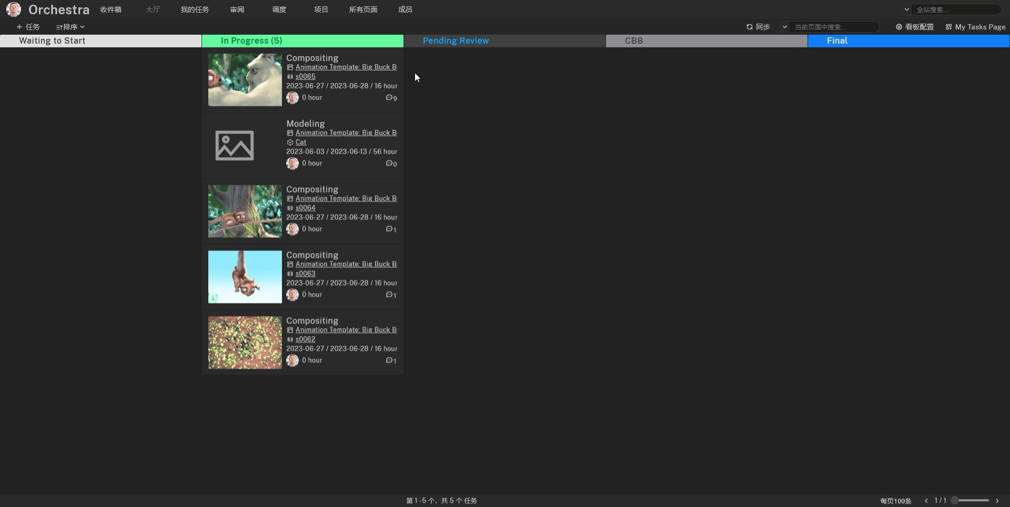Open thumbnail of s0065 Compositing task
The image size is (1010, 507).
tap(245, 80)
